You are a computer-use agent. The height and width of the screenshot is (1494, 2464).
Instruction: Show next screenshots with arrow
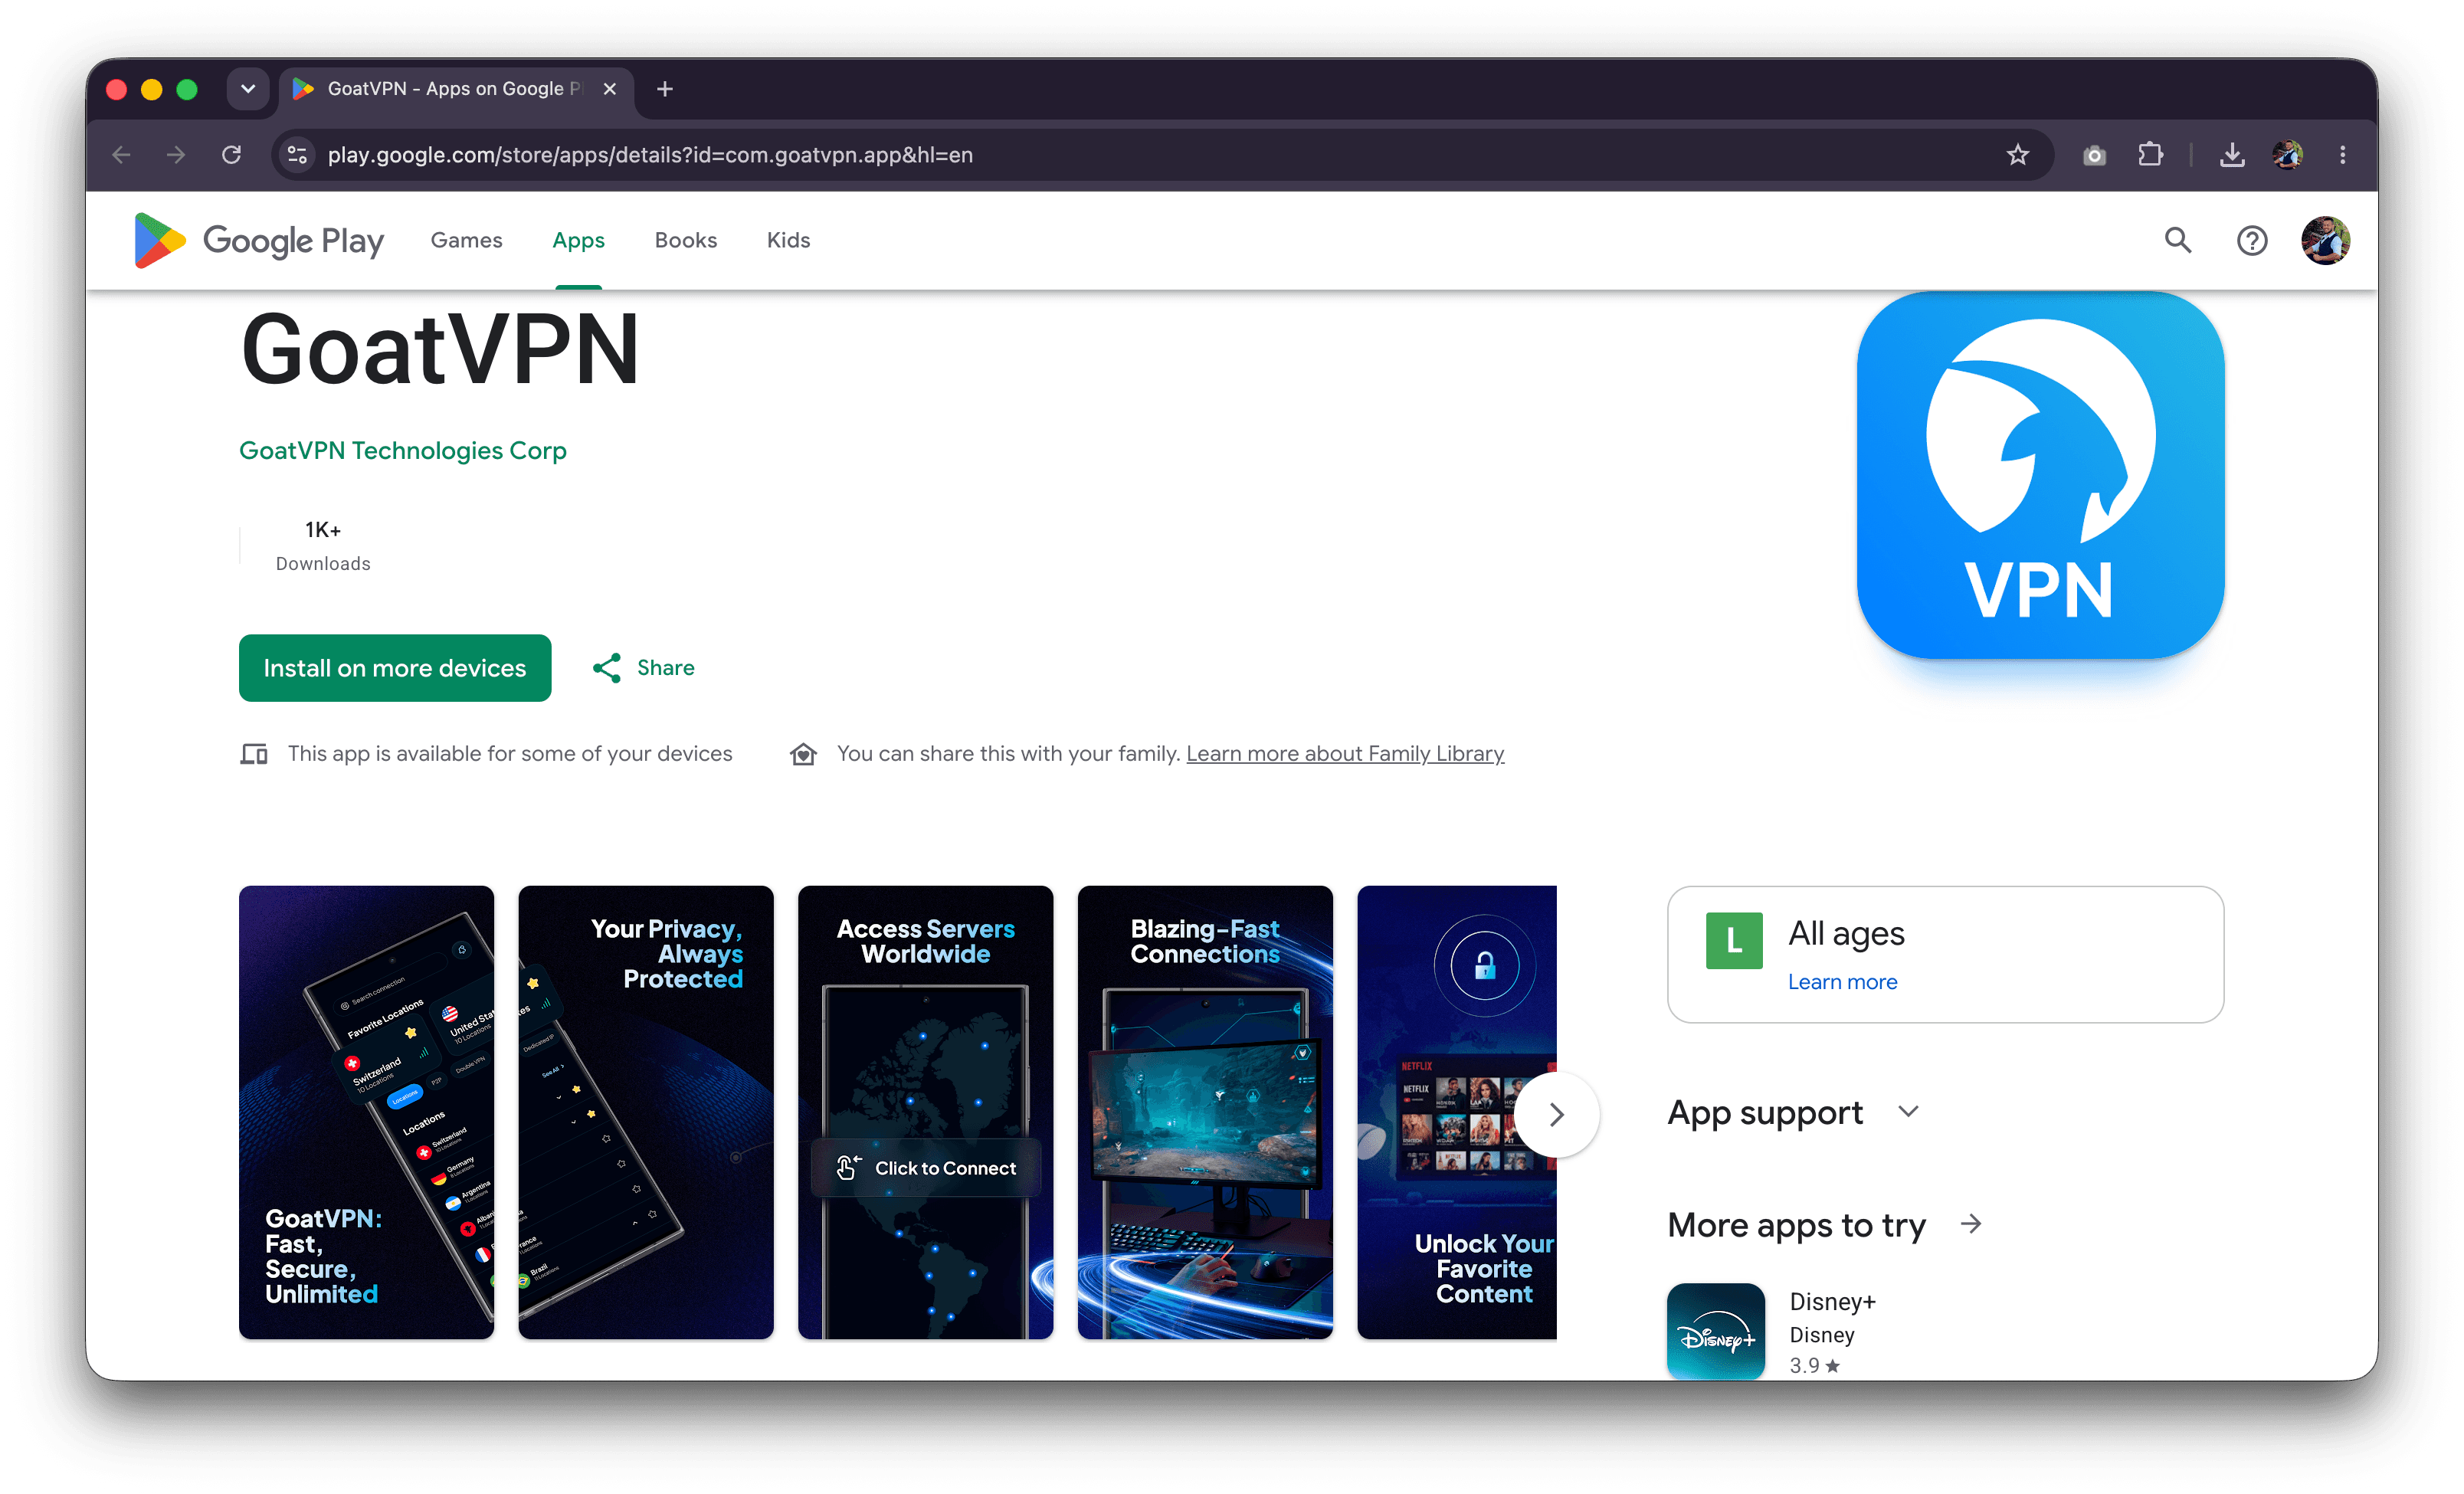tap(1556, 1114)
